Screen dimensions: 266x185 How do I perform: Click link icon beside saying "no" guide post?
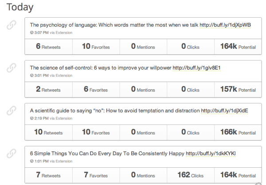tap(12, 111)
